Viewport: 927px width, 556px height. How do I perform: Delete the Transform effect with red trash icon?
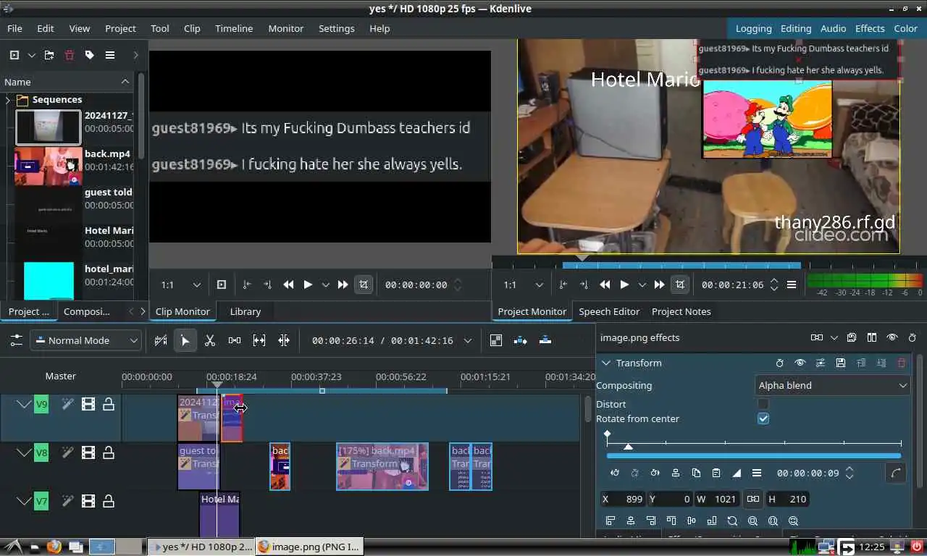(x=902, y=363)
